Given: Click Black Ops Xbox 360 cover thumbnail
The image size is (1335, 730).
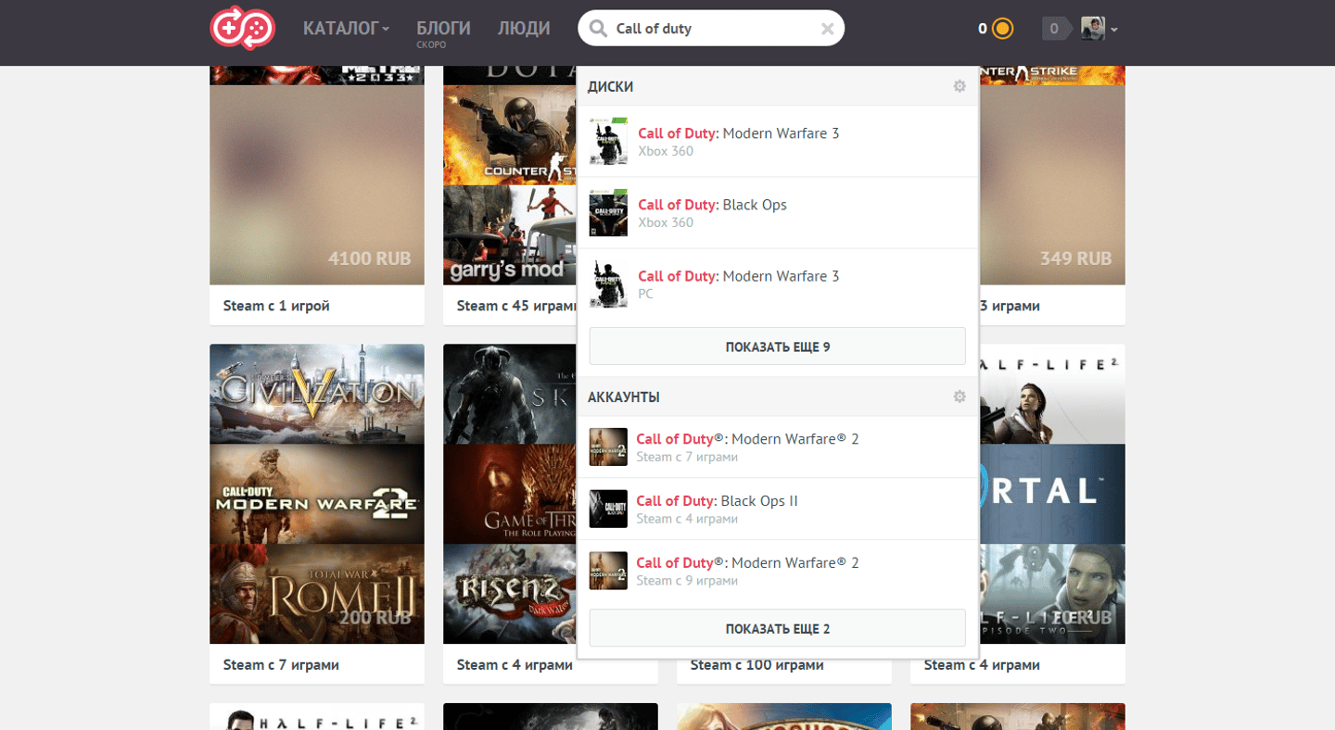Looking at the screenshot, I should (608, 213).
